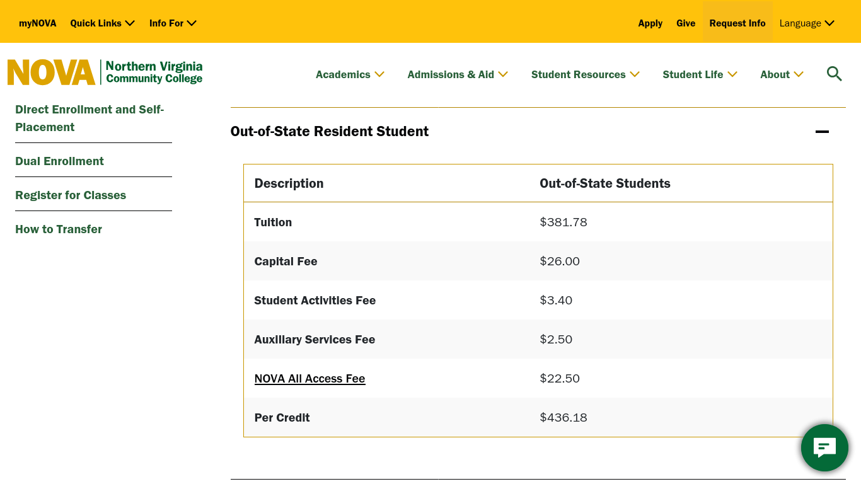The height and width of the screenshot is (484, 861).
Task: Select the $381.78 tuition value
Action: pos(563,222)
